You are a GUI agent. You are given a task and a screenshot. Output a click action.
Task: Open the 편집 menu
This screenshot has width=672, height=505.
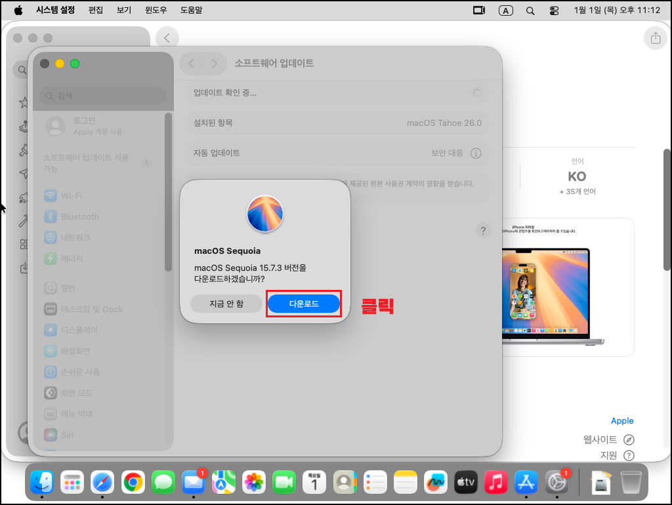coord(96,10)
